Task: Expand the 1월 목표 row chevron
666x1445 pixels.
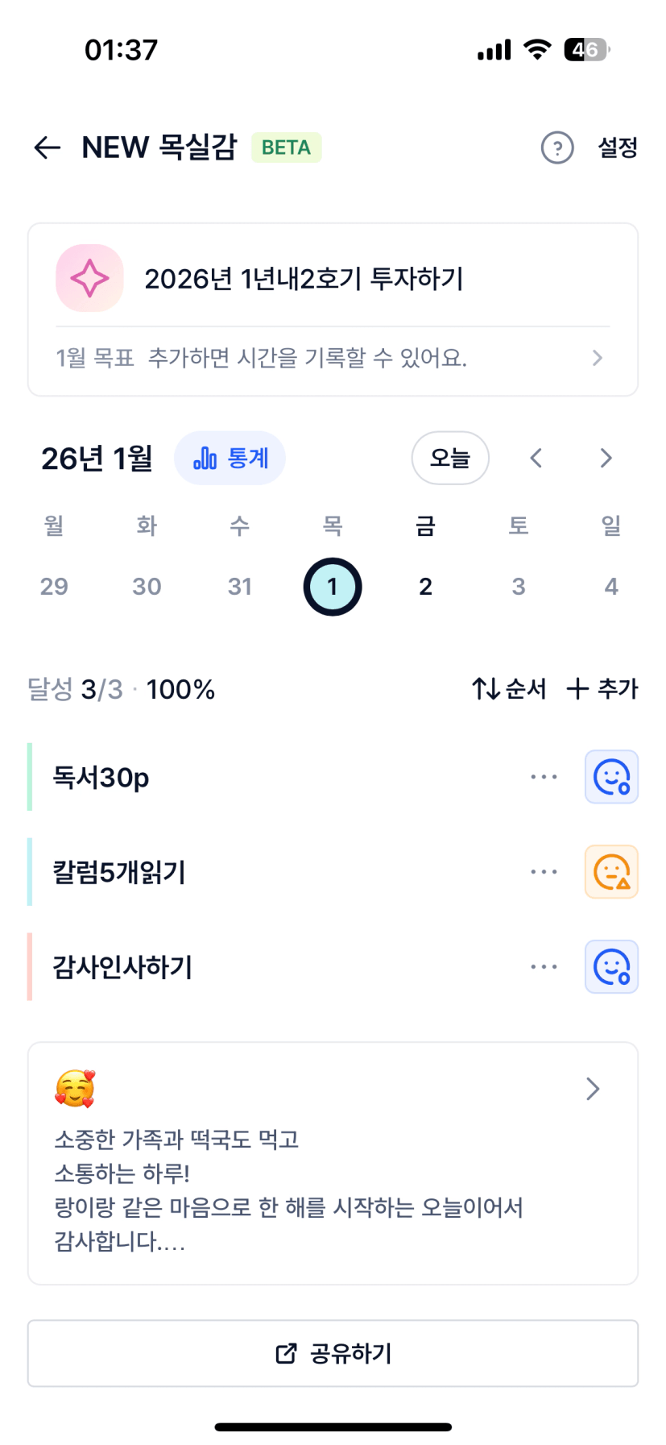Action: (x=597, y=358)
